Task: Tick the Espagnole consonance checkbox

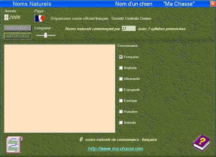Action: click(x=121, y=90)
